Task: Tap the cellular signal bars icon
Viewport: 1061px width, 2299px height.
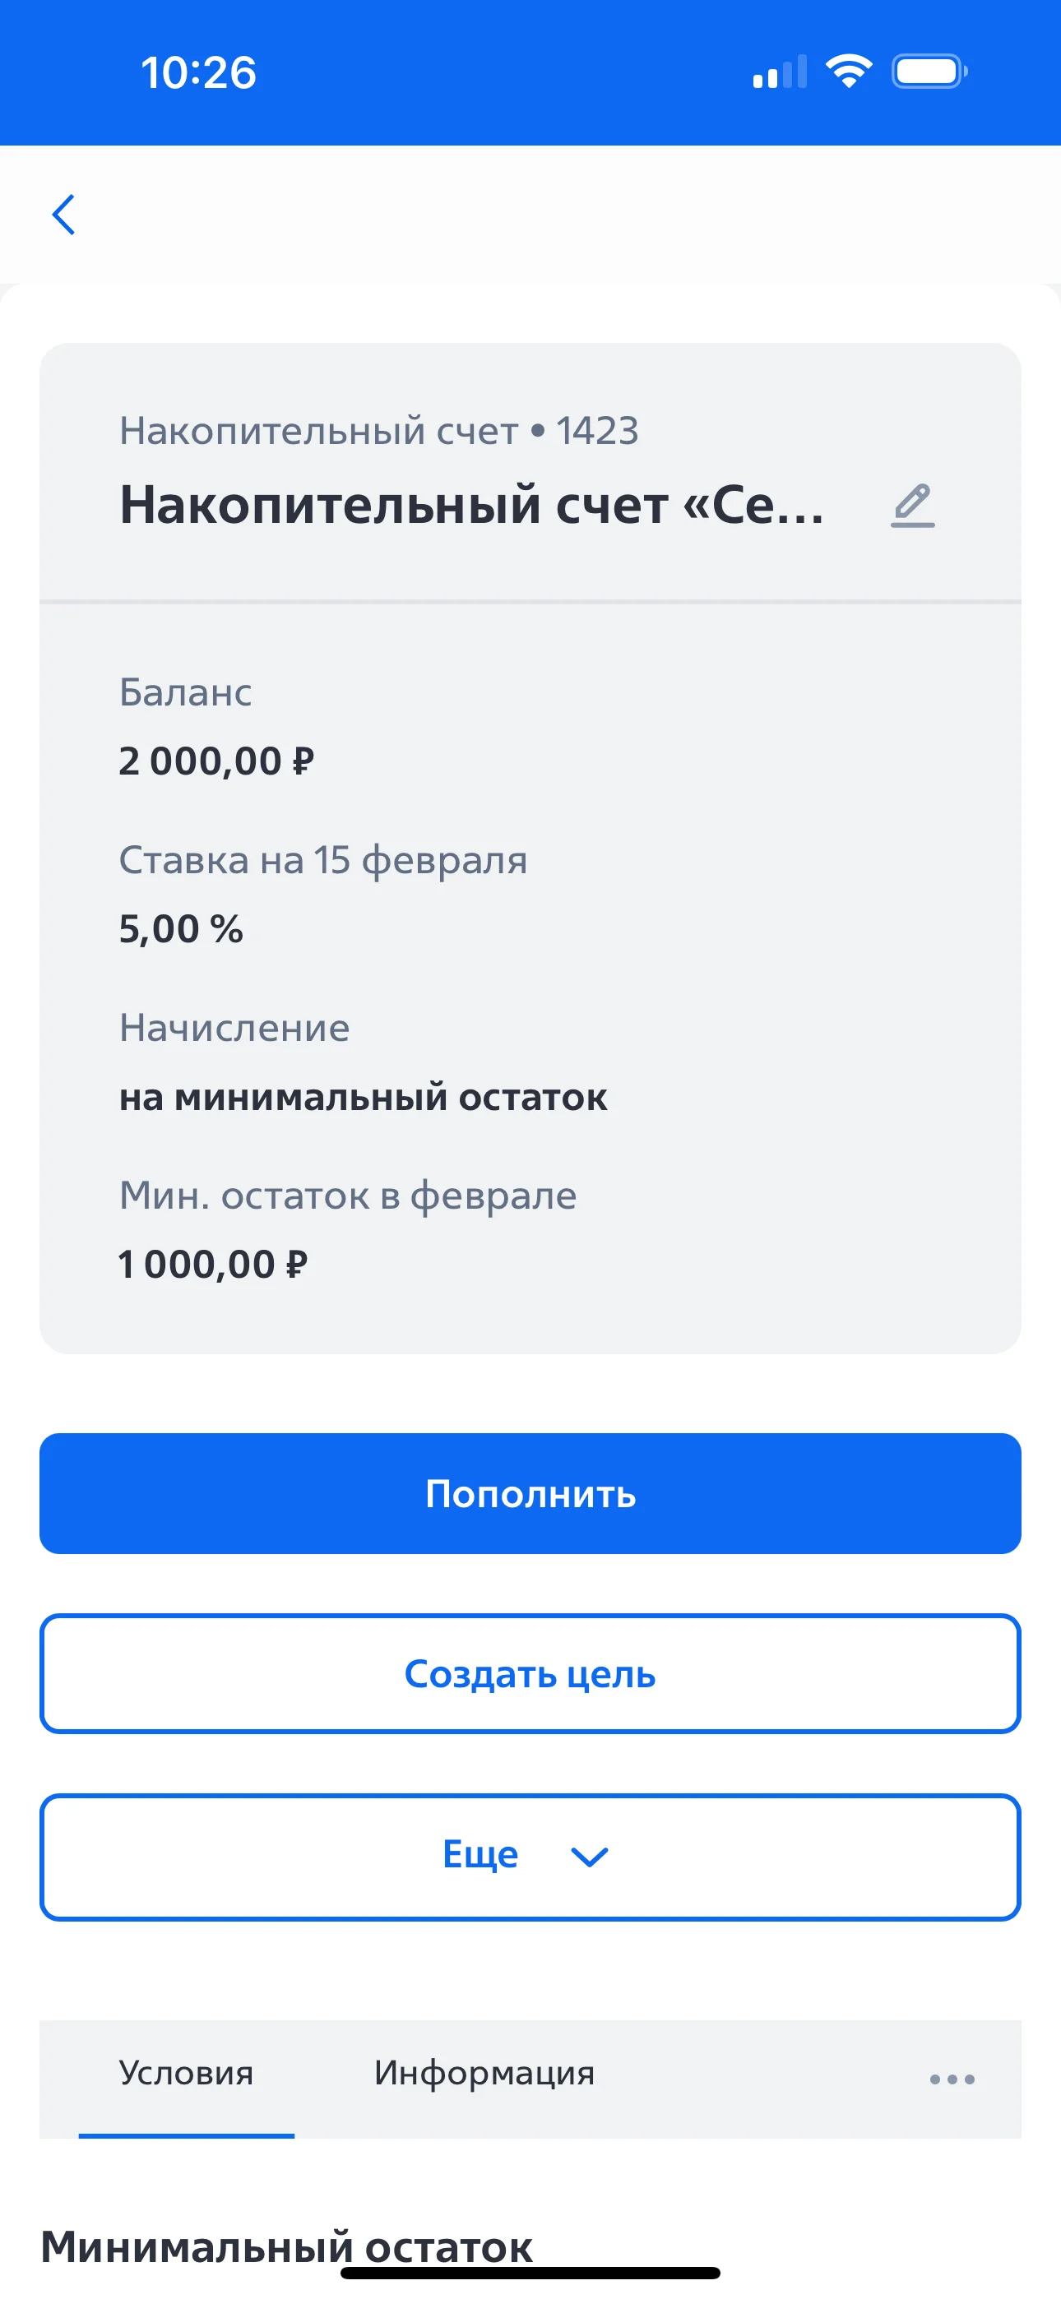Action: point(779,72)
